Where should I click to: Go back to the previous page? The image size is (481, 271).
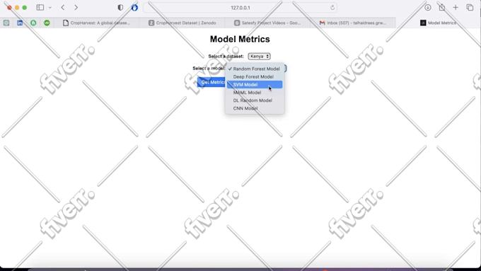click(62, 7)
